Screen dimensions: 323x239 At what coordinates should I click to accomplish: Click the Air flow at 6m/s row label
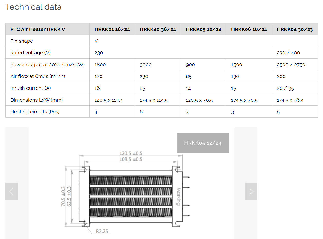point(38,76)
